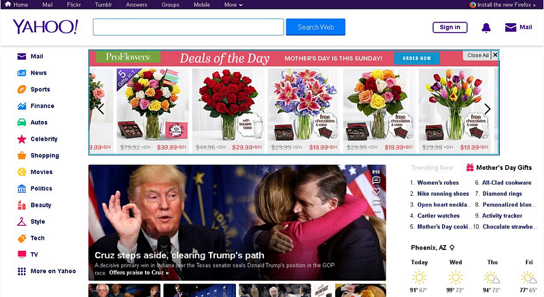544x297 pixels.
Task: Click into the web search input field
Action: pos(188,27)
